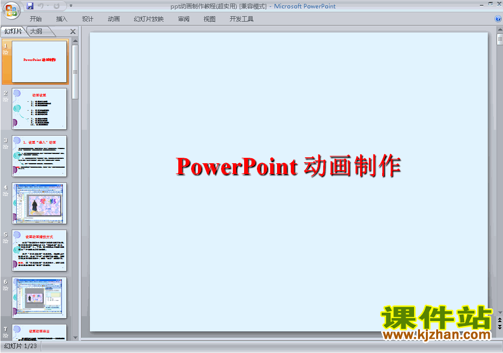This screenshot has width=503, height=353.
Task: Open the 插入 ribbon tab
Action: click(61, 19)
